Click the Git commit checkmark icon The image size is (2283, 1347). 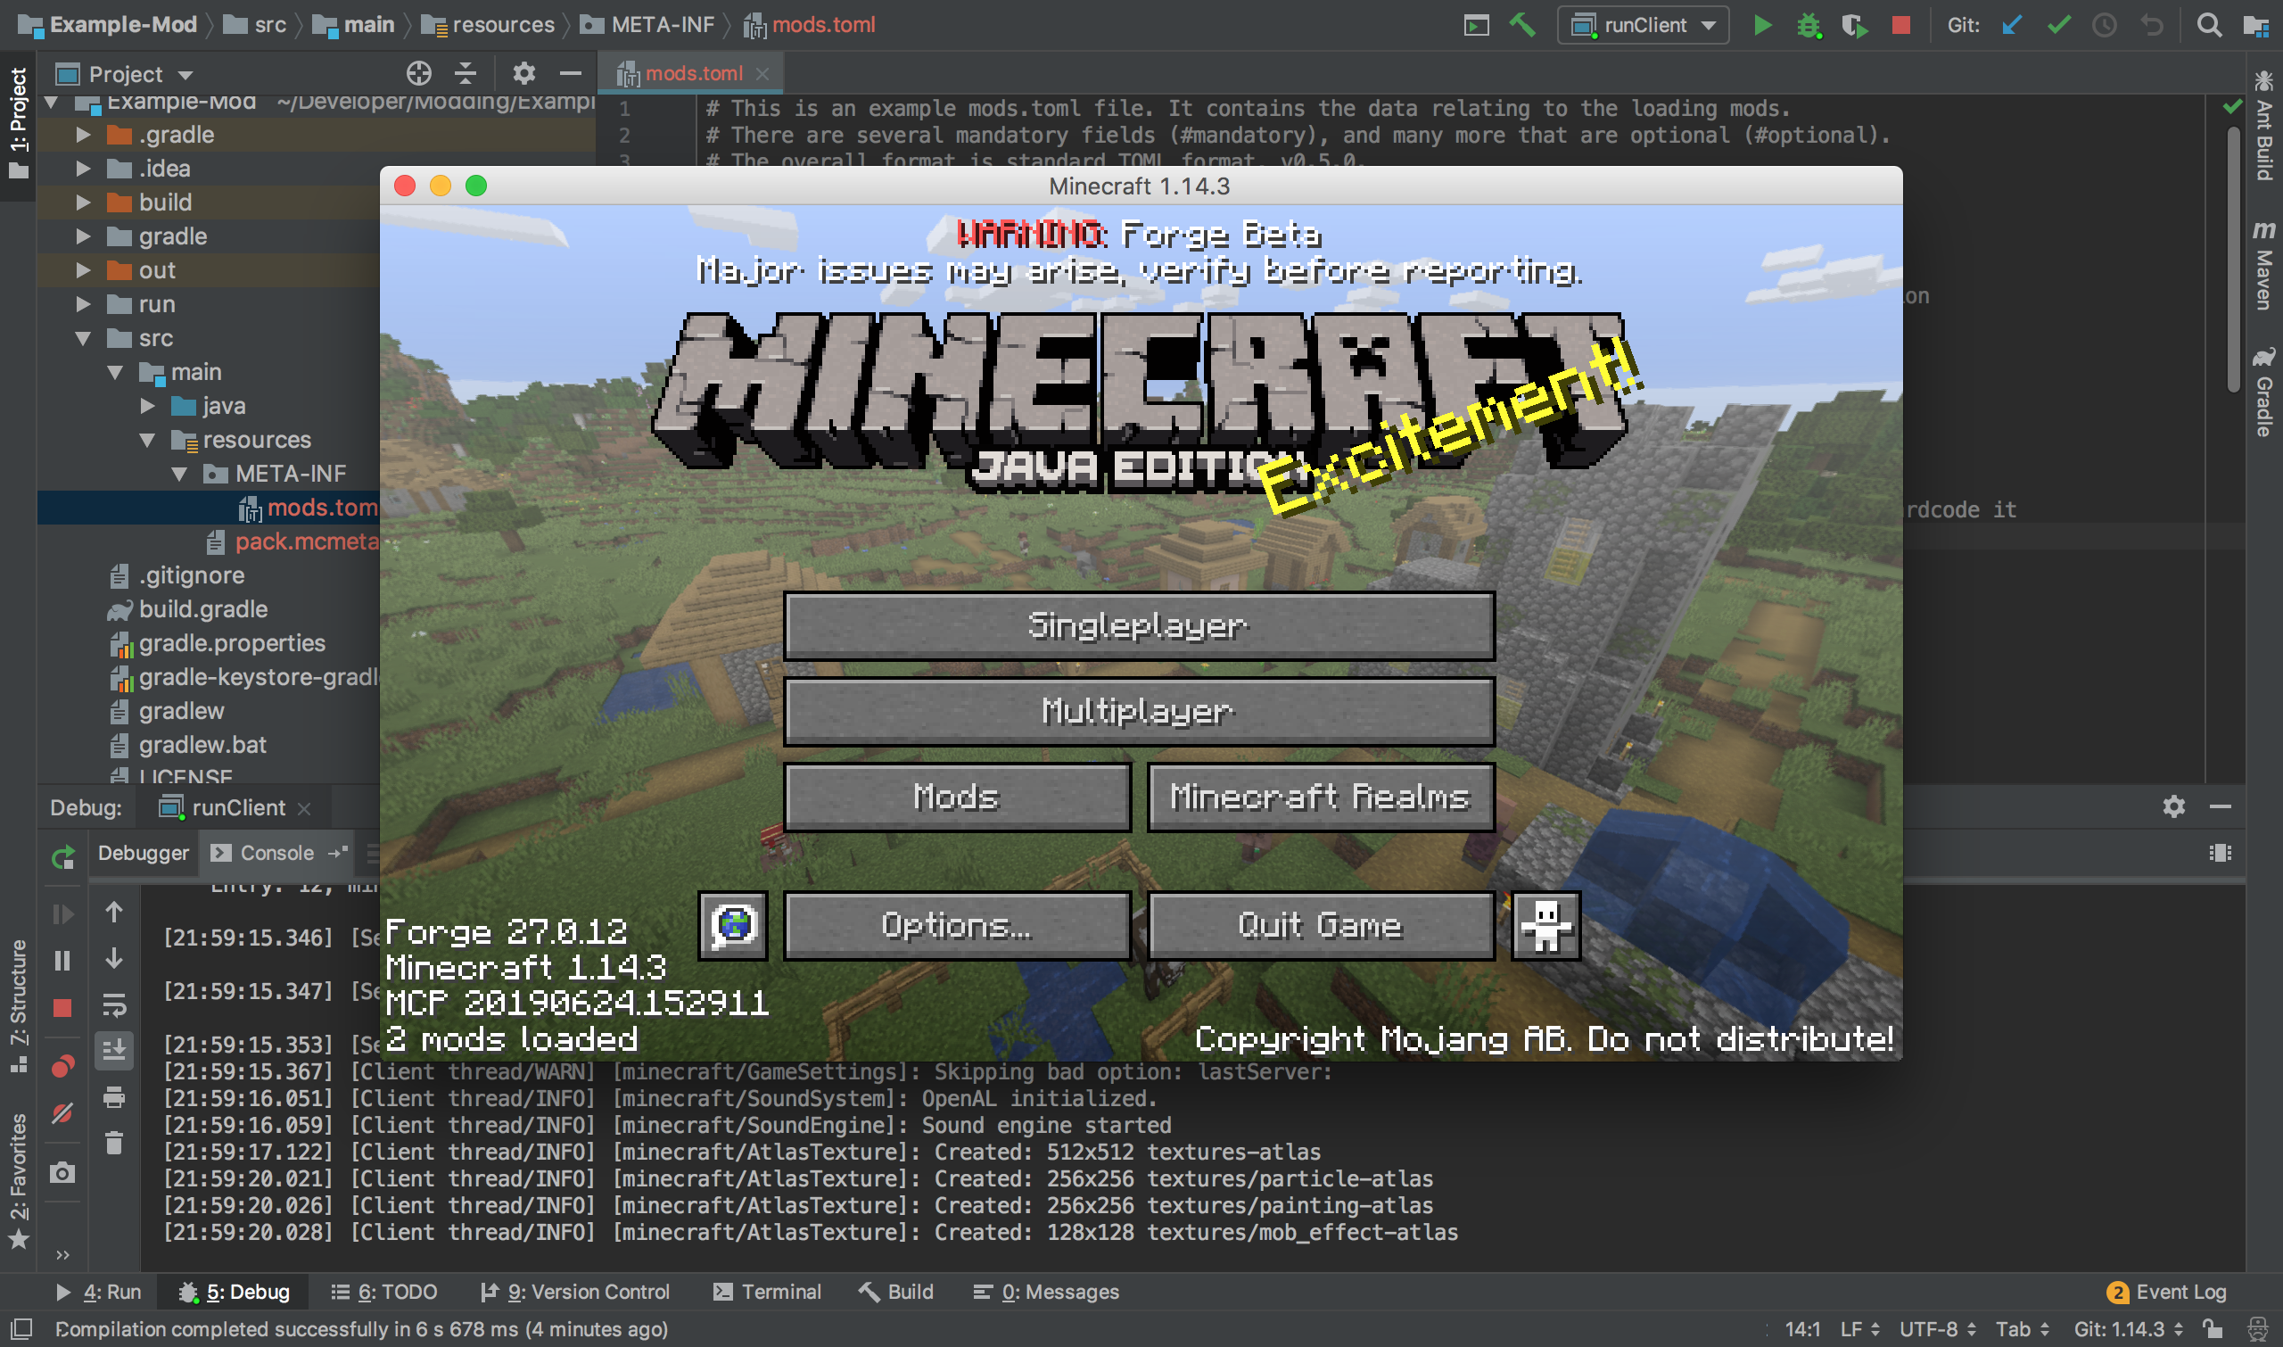point(2058,25)
